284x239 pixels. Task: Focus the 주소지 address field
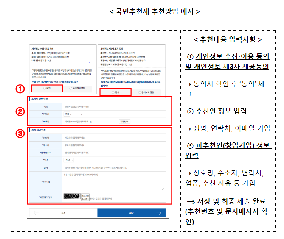tap(114, 145)
